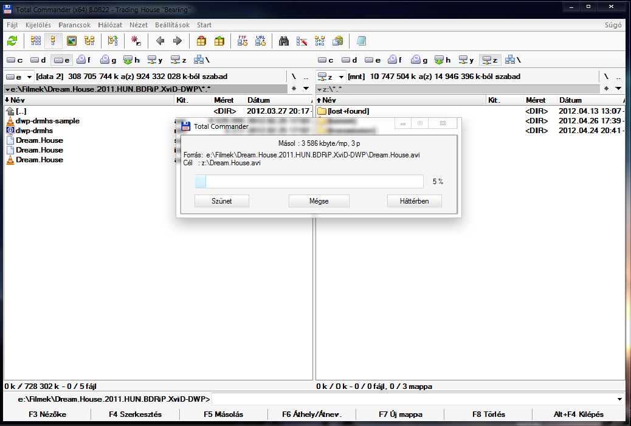
Task: Go to root with left panel backslash button
Action: pyautogui.click(x=294, y=77)
